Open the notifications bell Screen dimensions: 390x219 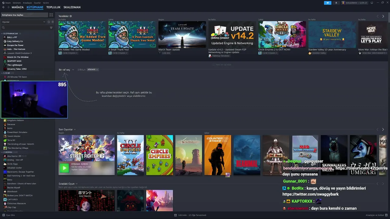[x=336, y=3]
